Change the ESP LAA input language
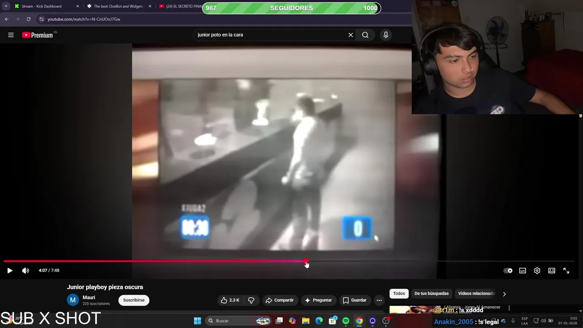The width and height of the screenshot is (583, 328). [x=525, y=321]
